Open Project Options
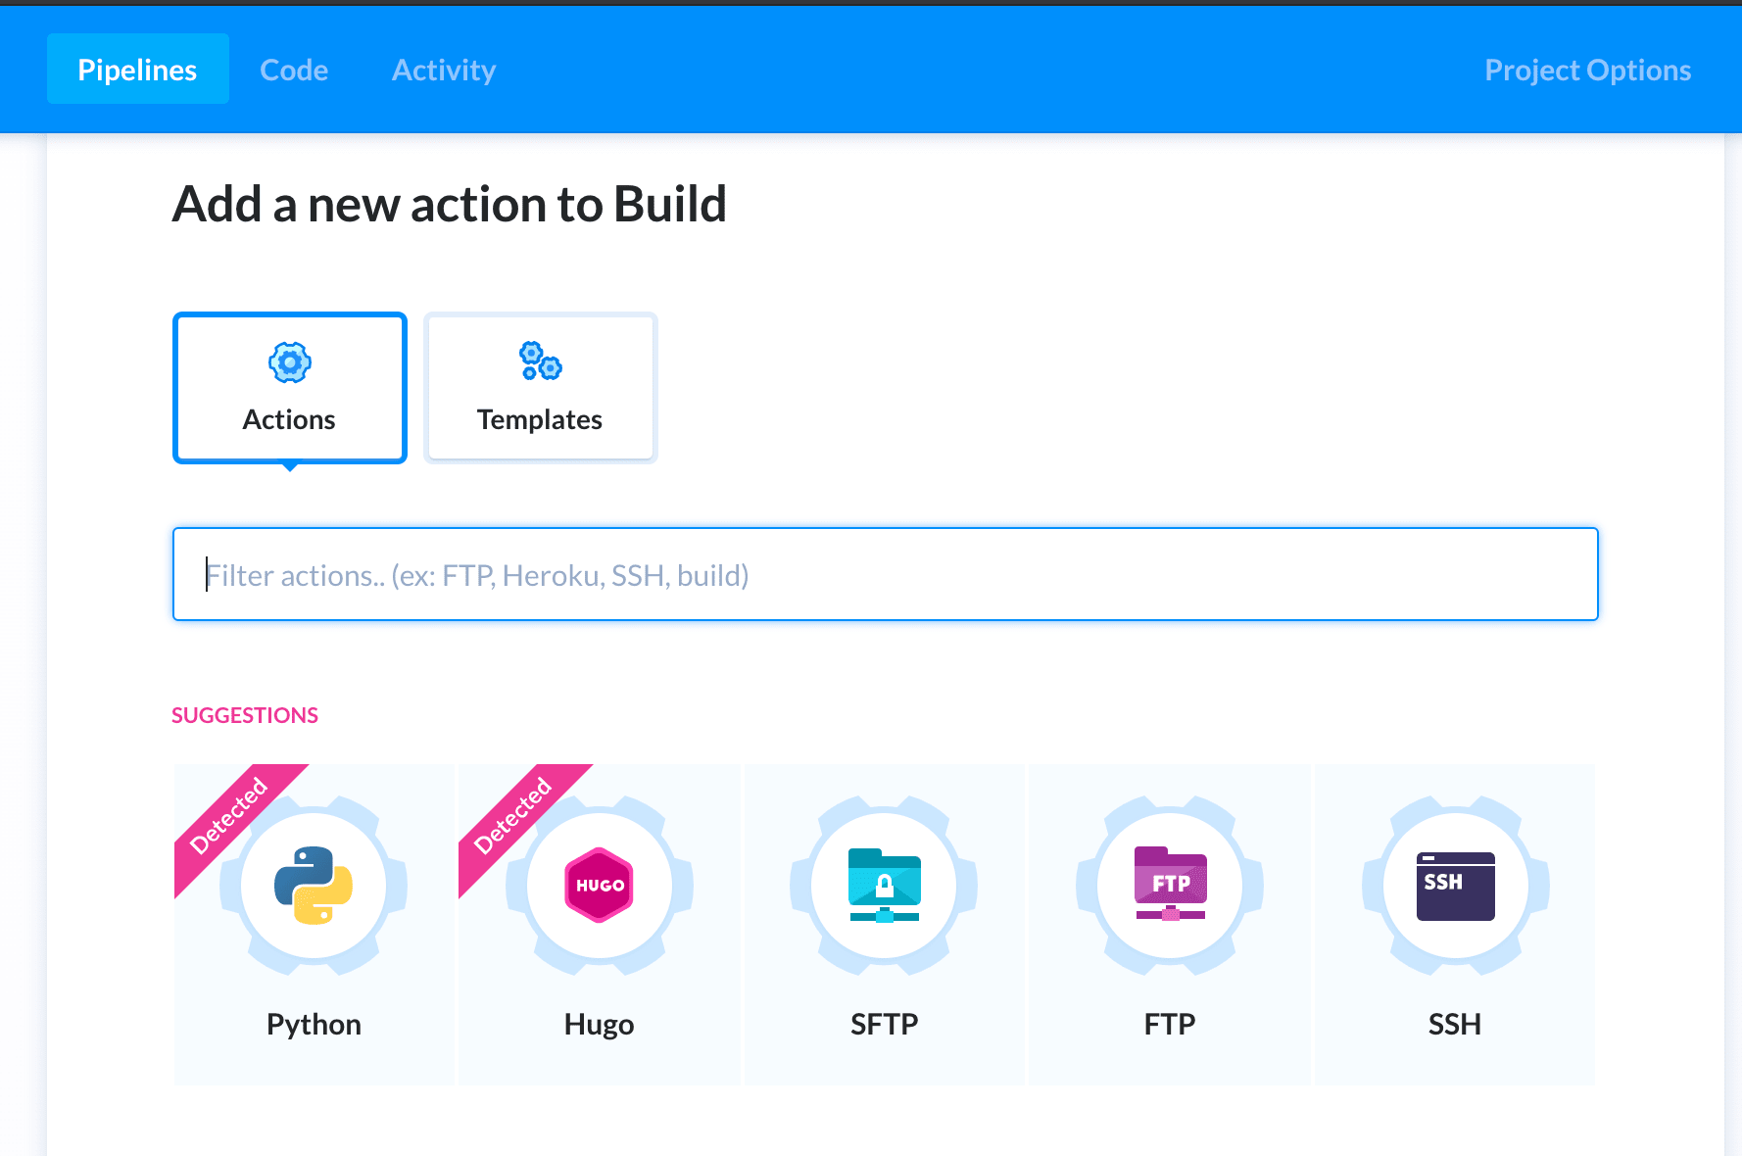Viewport: 1742px width, 1156px height. coord(1587,70)
